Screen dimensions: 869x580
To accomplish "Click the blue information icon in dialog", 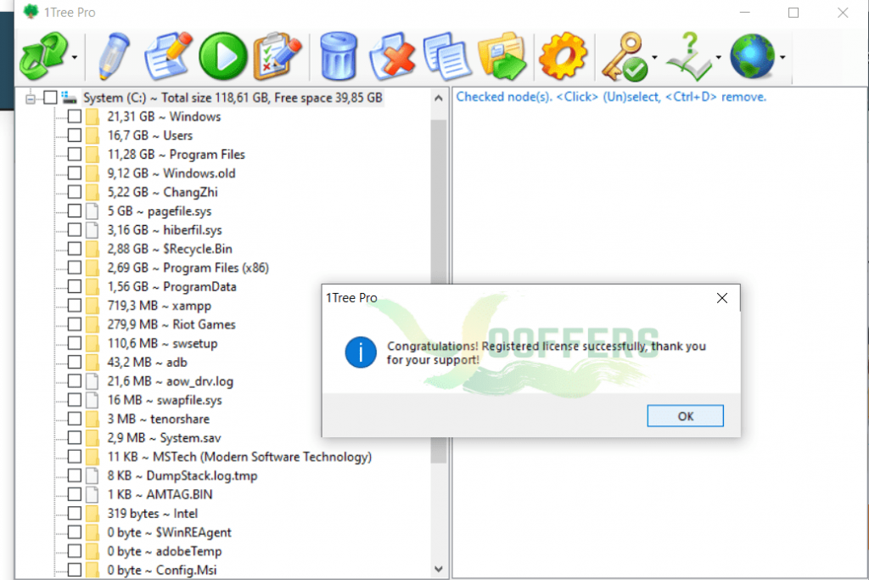I will (x=360, y=352).
